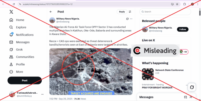Open post's three-dot more menu
201x101 pixels.
pyautogui.click(x=131, y=19)
